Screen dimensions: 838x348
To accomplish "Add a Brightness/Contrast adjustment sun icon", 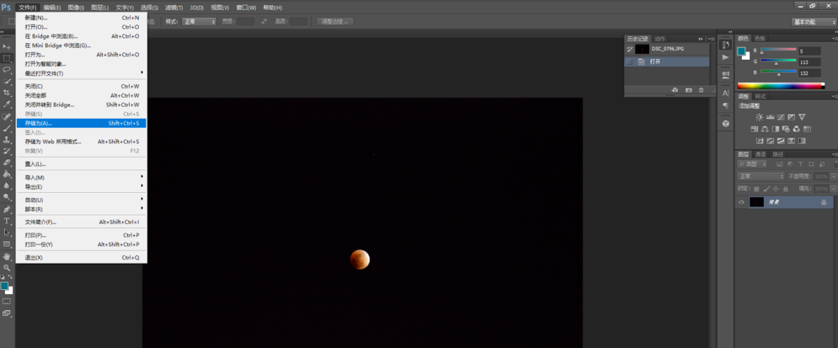I will 759,117.
